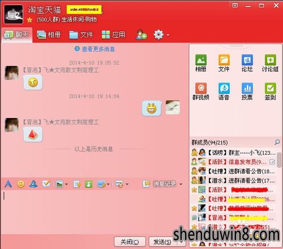Viewport: 283px width, 249px height.
Task: Open the 投票 vote icon
Action: pos(247,91)
